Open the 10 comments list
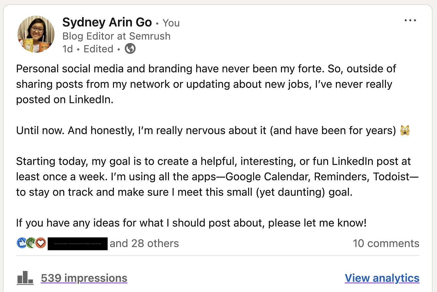The width and height of the screenshot is (437, 292). click(386, 243)
